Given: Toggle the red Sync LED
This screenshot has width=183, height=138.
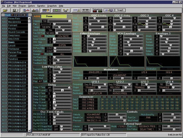Looking at the screenshot, I should (x=43, y=36).
